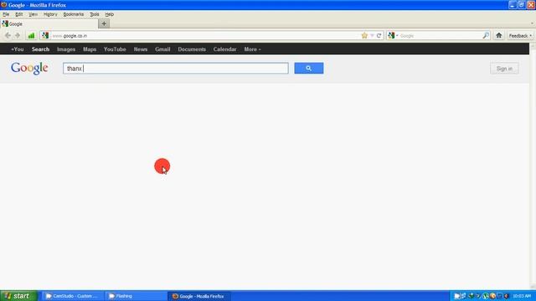Switch to CamStudio taskbar window
536x301 pixels.
(72, 296)
